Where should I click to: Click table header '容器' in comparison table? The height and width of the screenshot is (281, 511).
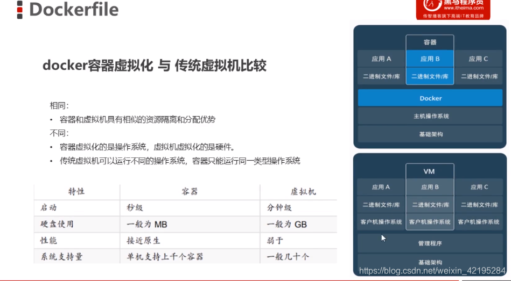(190, 192)
